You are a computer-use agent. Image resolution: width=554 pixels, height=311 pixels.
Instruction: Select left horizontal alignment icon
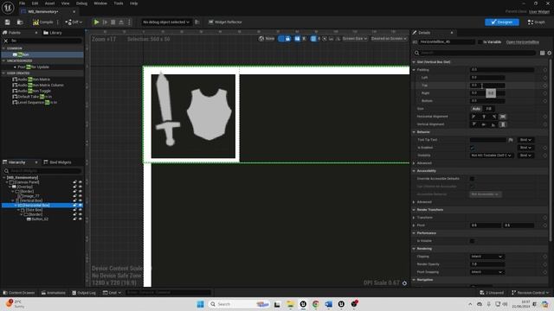click(473, 117)
